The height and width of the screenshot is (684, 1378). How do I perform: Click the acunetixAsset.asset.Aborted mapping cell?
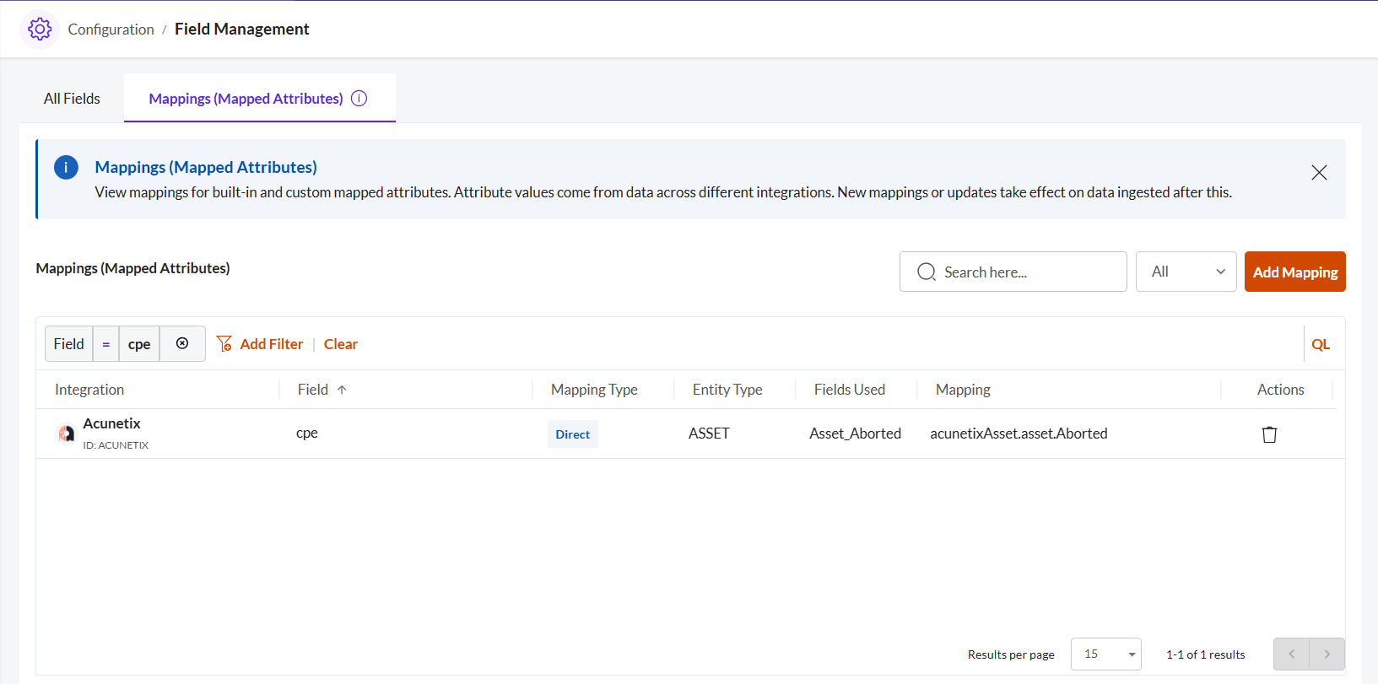pyautogui.click(x=1019, y=434)
